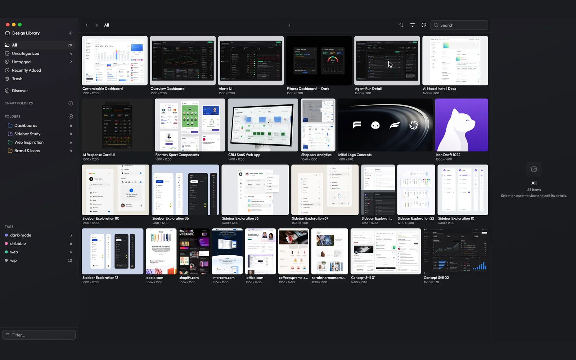Select the Initial Logo Concepts thumbnail
Image resolution: width=576 pixels, height=360 pixels.
point(385,125)
